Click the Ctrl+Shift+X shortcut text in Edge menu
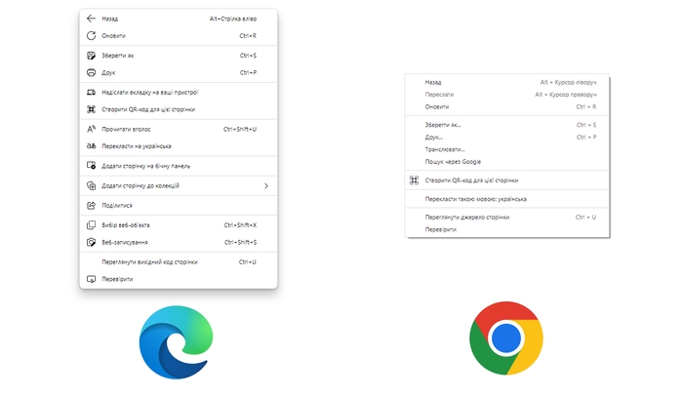 pyautogui.click(x=240, y=225)
